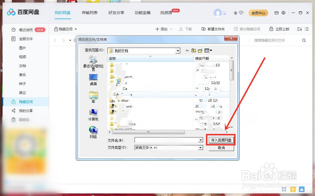315x196 pixels.
Task: Expand the 隐藏空间 dropdown in toolbar
Action: click(76, 29)
